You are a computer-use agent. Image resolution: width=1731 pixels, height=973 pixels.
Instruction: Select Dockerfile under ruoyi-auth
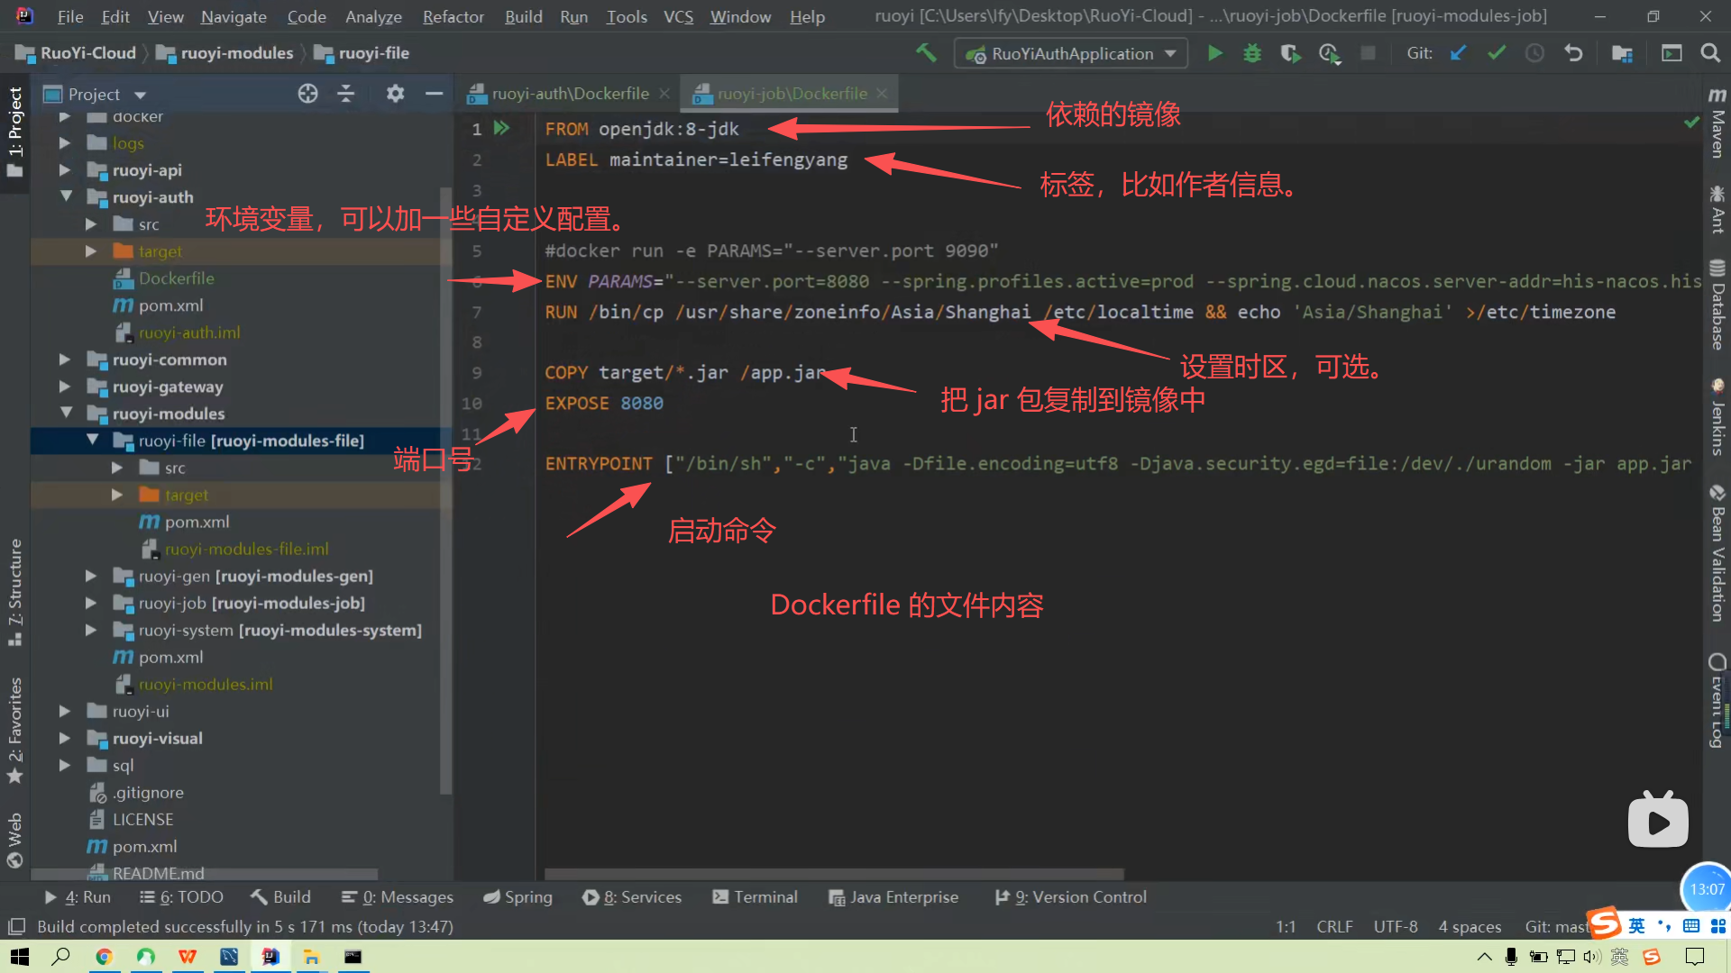(176, 277)
